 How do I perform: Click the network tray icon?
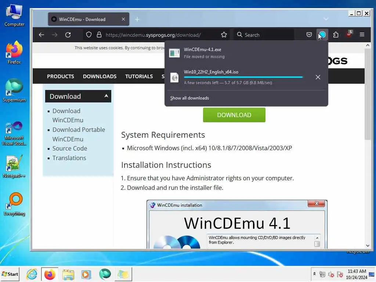[x=322, y=274]
